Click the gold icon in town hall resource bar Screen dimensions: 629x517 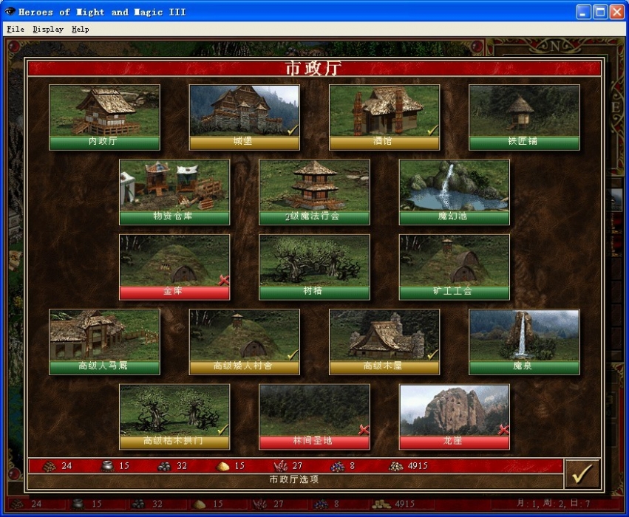[396, 466]
